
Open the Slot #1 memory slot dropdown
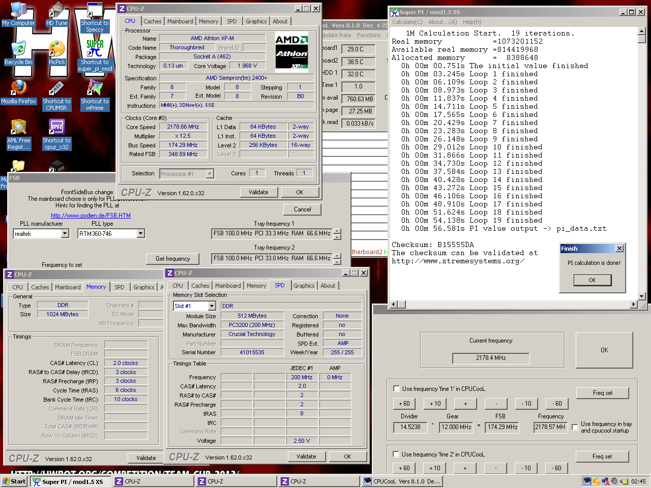(212, 306)
